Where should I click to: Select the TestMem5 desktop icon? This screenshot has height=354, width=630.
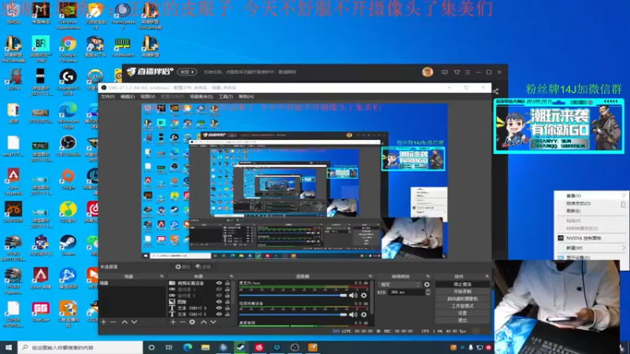coord(123,46)
